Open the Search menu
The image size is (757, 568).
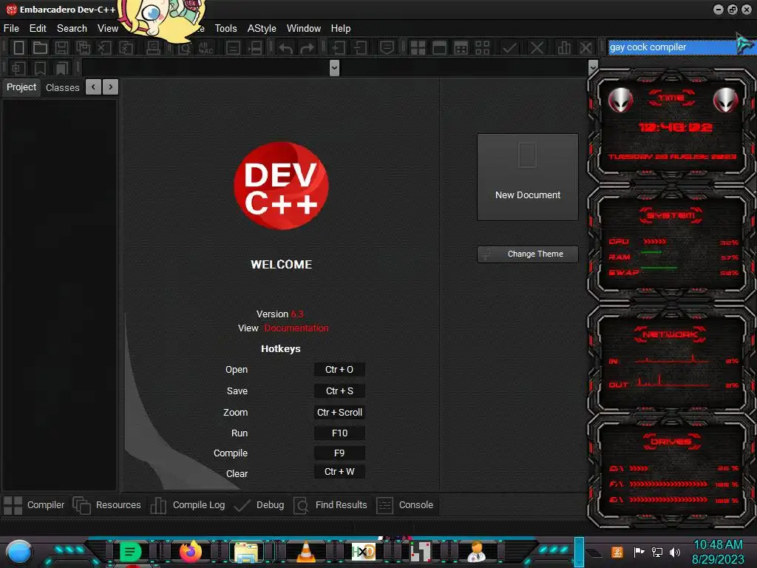click(72, 29)
